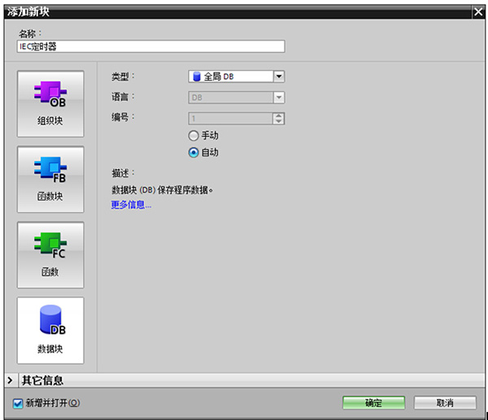
Task: Click the 名称 field containing IEC定时器
Action: point(150,46)
